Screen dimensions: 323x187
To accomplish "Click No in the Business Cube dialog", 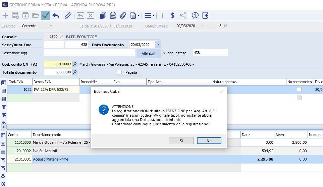I will pyautogui.click(x=209, y=141).
